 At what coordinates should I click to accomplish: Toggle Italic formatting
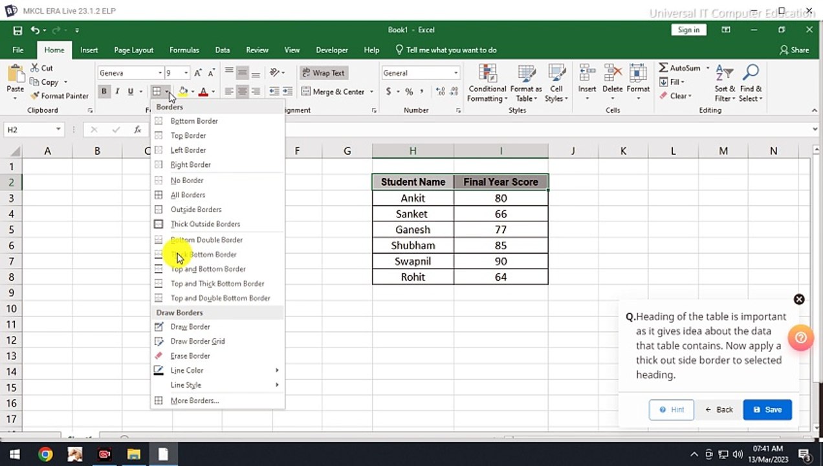point(117,92)
